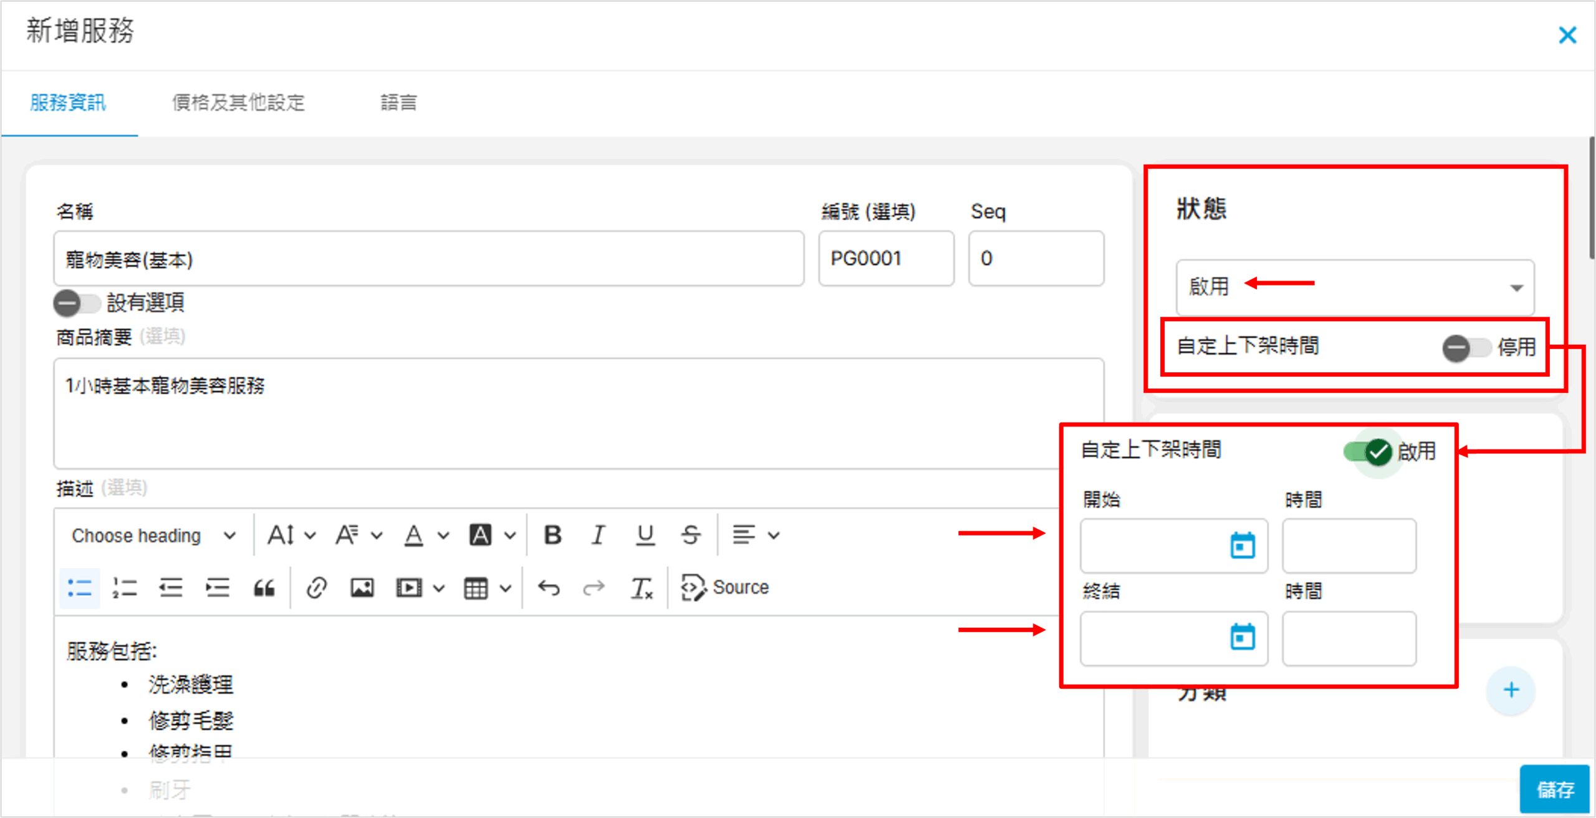This screenshot has width=1596, height=818.
Task: Click the Bold formatting icon
Action: pos(552,535)
